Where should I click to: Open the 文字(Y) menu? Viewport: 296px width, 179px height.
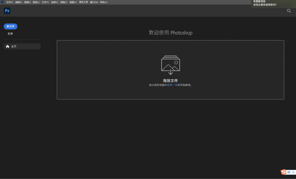click(x=45, y=2)
